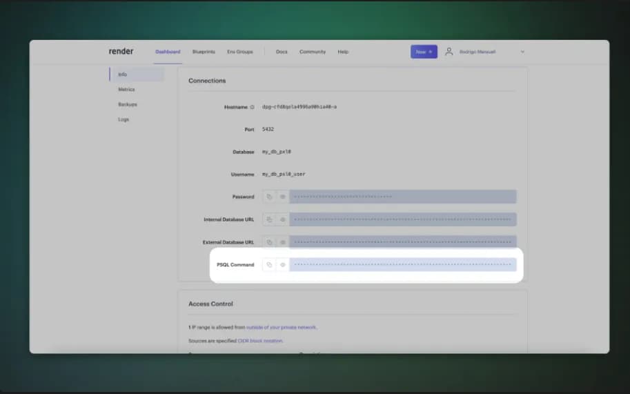
Task: Open 'CIDR block notation' link
Action: 260,341
